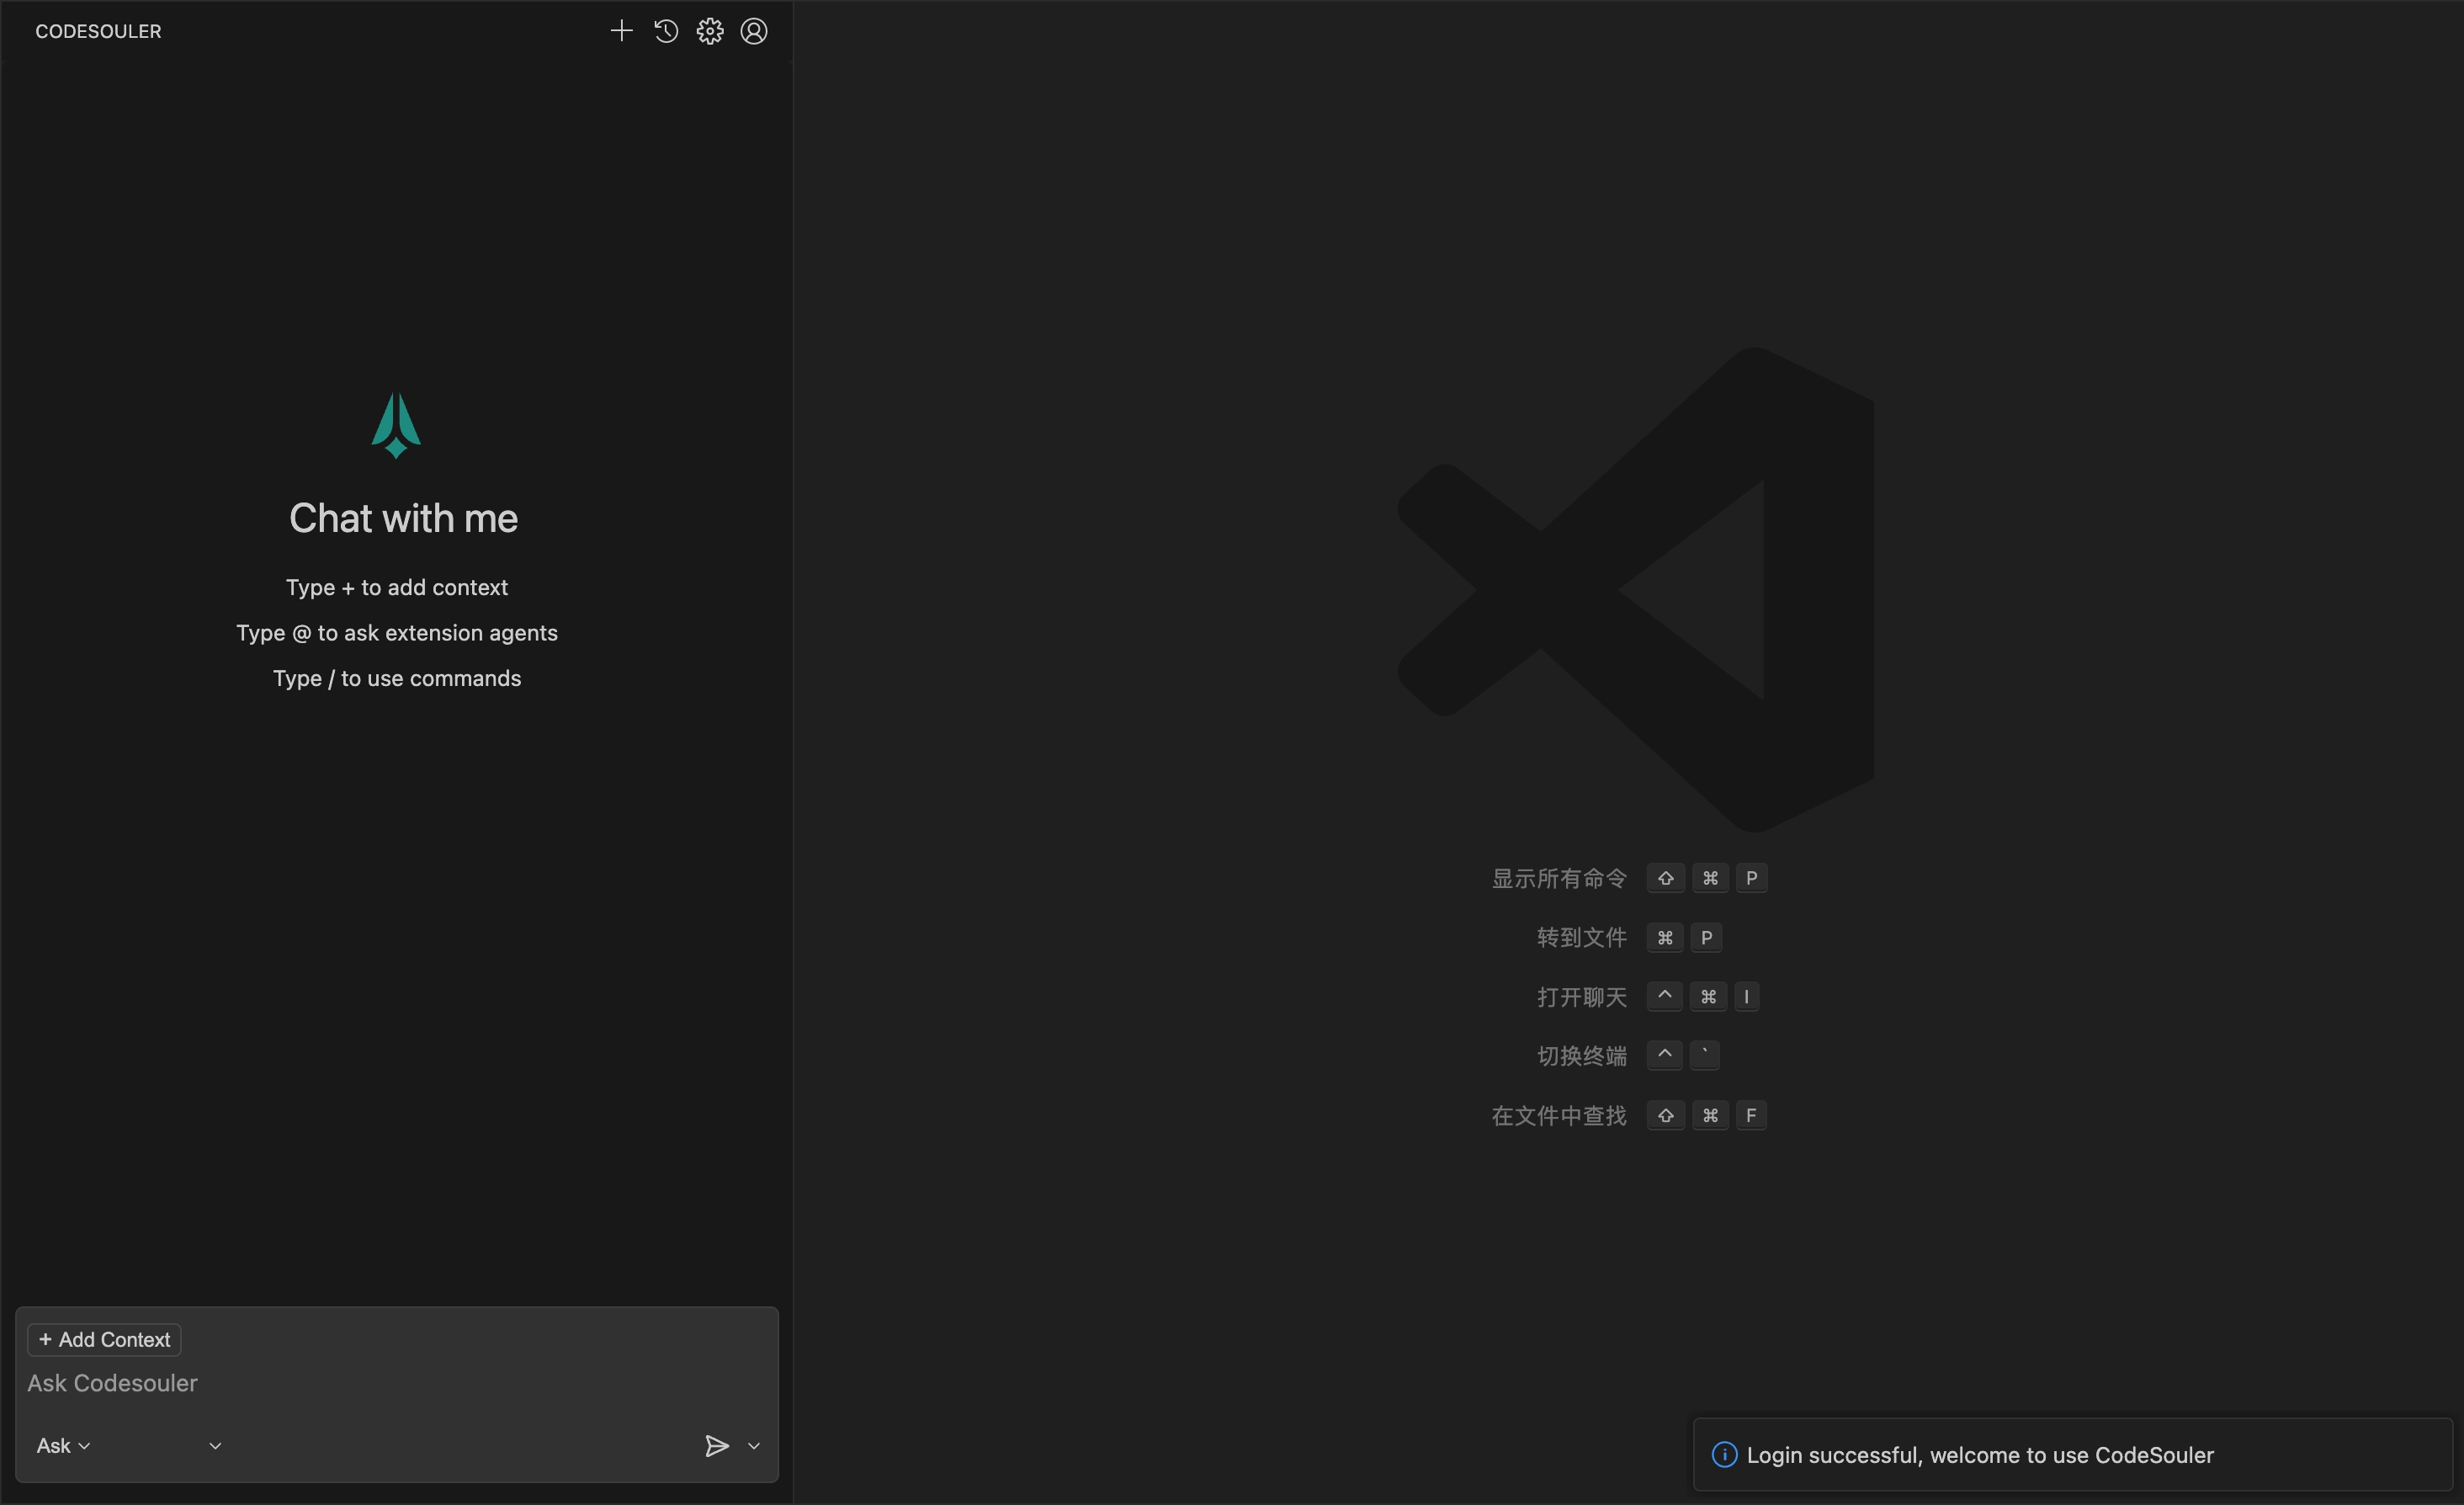The height and width of the screenshot is (1505, 2464).
Task: Click the login successful notification message
Action: click(1980, 1455)
